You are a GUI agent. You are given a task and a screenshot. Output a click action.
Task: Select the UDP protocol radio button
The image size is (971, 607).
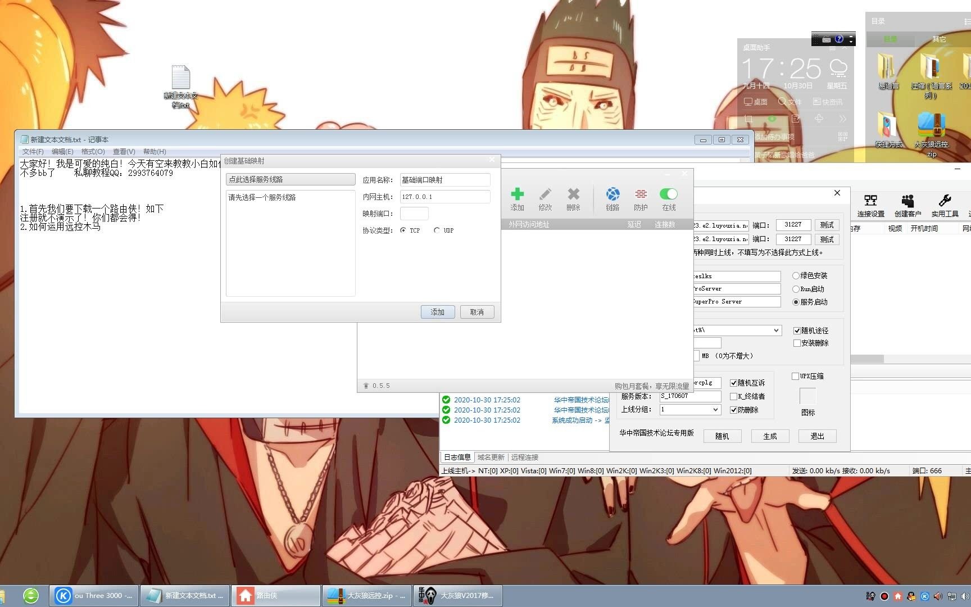[437, 230]
